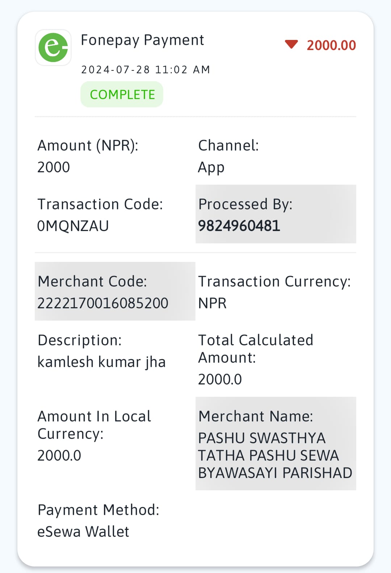Tap the COMPLETE status badge
Viewport: 391px width, 573px height.
pyautogui.click(x=122, y=95)
